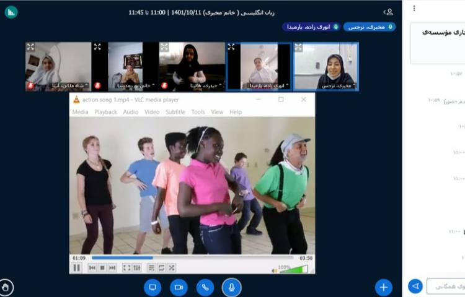Click the send message button
465x297 pixels.
tap(415, 286)
